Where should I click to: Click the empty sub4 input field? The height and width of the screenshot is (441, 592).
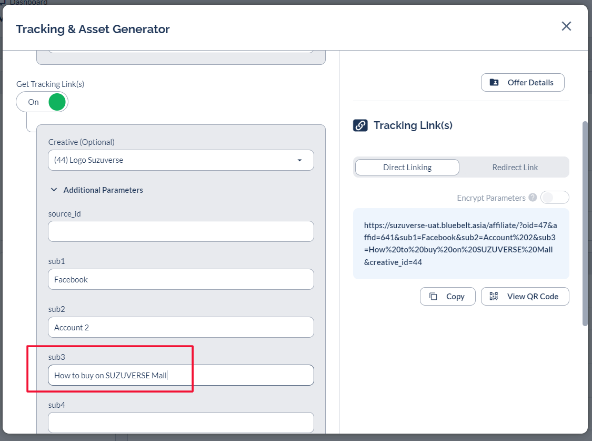click(180, 423)
